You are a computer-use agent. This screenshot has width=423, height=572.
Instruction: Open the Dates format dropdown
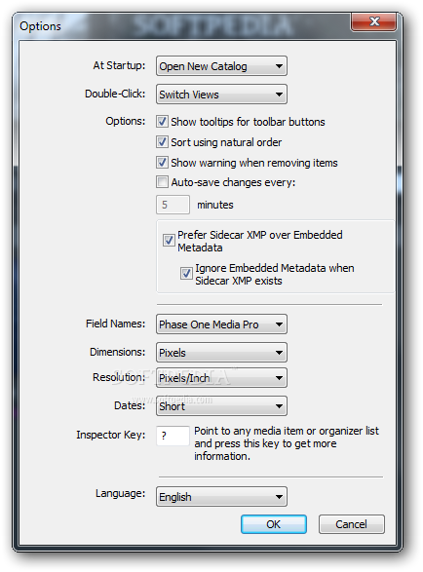pyautogui.click(x=221, y=406)
